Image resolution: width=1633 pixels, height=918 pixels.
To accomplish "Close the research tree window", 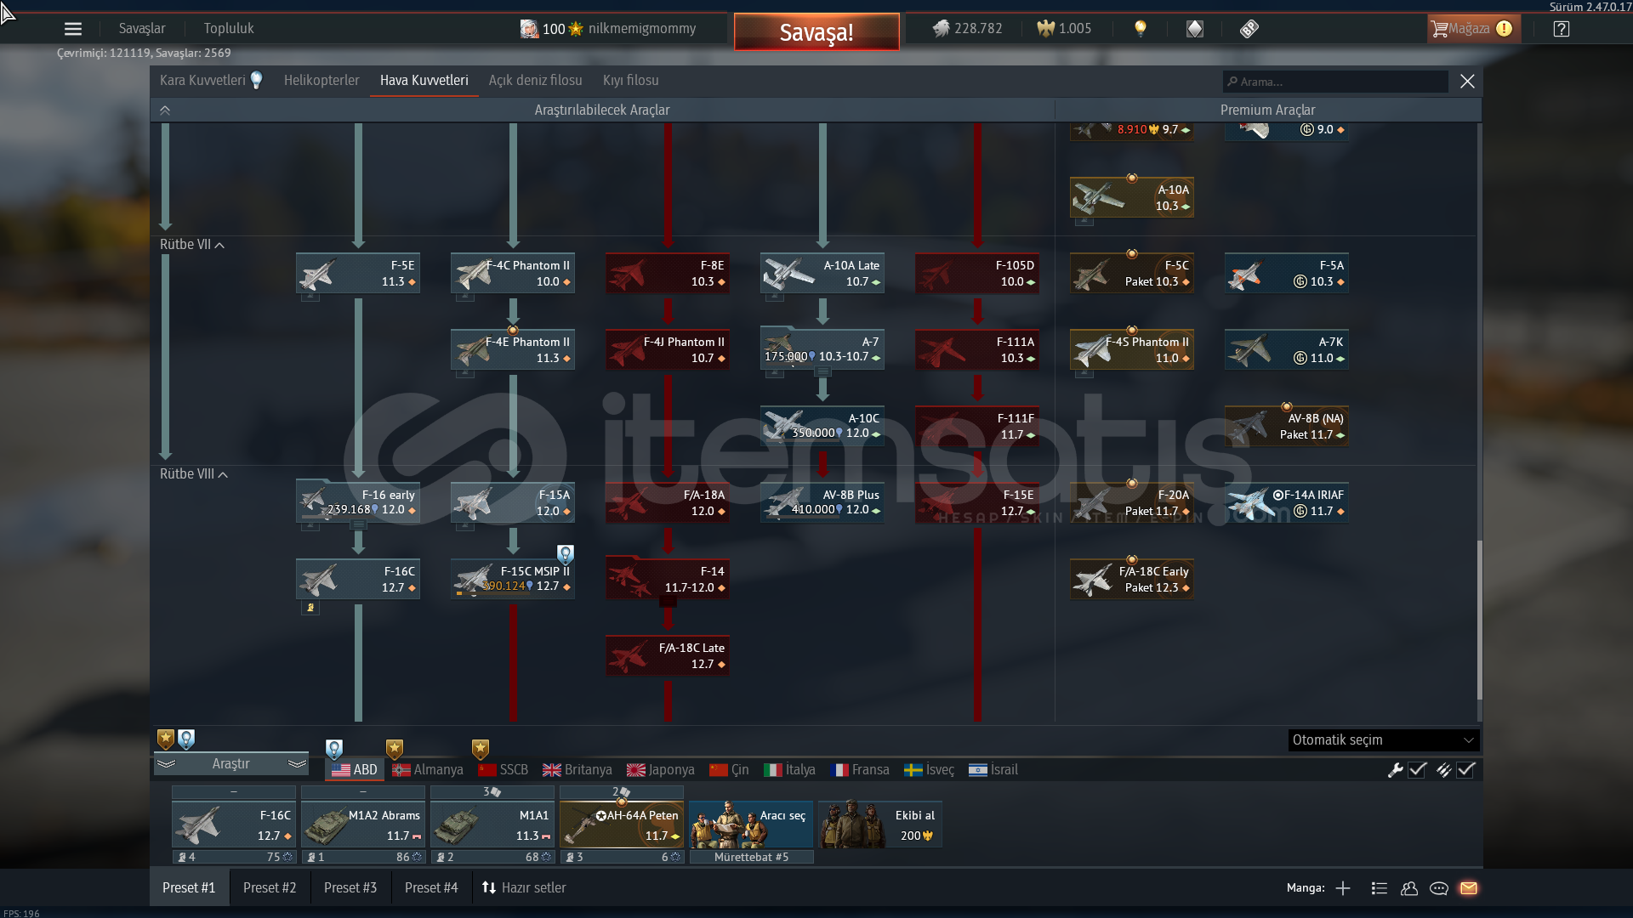I will point(1467,82).
